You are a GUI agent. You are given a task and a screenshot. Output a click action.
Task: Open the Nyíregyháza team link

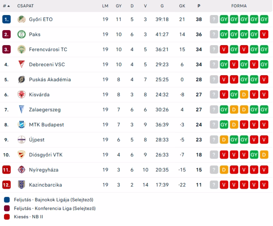pyautogui.click(x=44, y=169)
